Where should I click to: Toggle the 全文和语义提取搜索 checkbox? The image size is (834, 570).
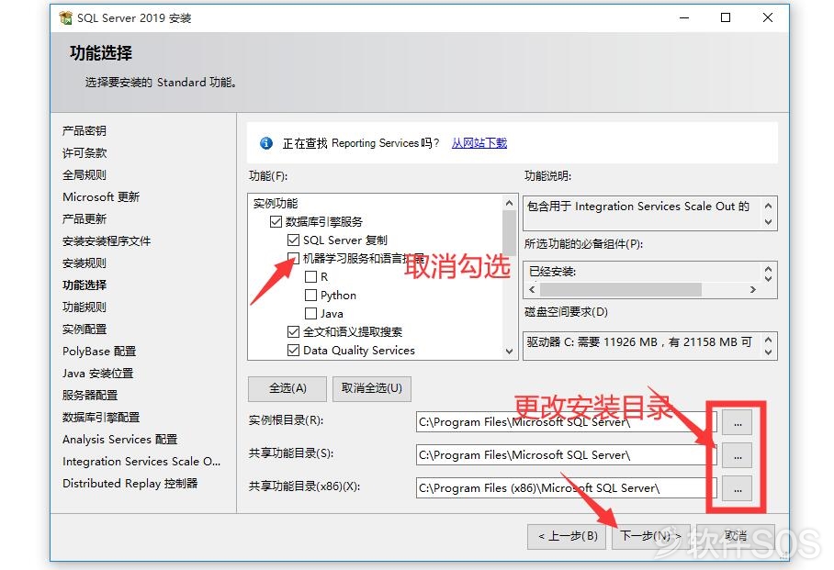293,331
